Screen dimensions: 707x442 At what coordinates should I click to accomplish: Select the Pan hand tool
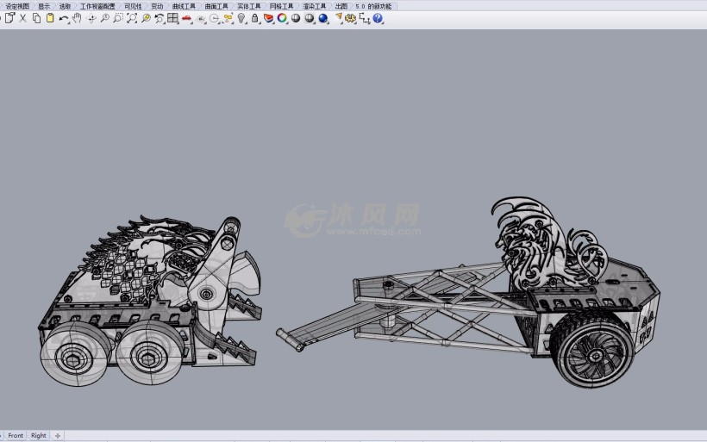click(77, 18)
